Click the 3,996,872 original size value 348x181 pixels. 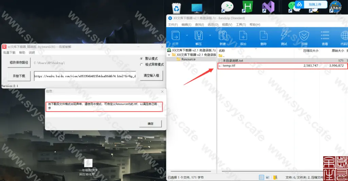click(x=336, y=66)
